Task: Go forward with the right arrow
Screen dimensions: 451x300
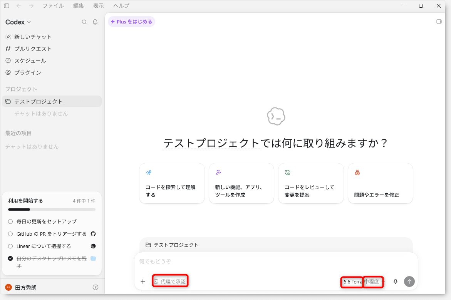Action: 31,6
